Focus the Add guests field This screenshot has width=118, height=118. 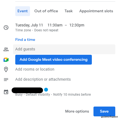point(64,49)
